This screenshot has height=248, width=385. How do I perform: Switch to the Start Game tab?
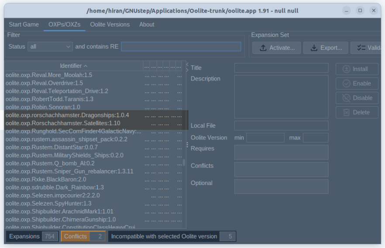tap(24, 24)
